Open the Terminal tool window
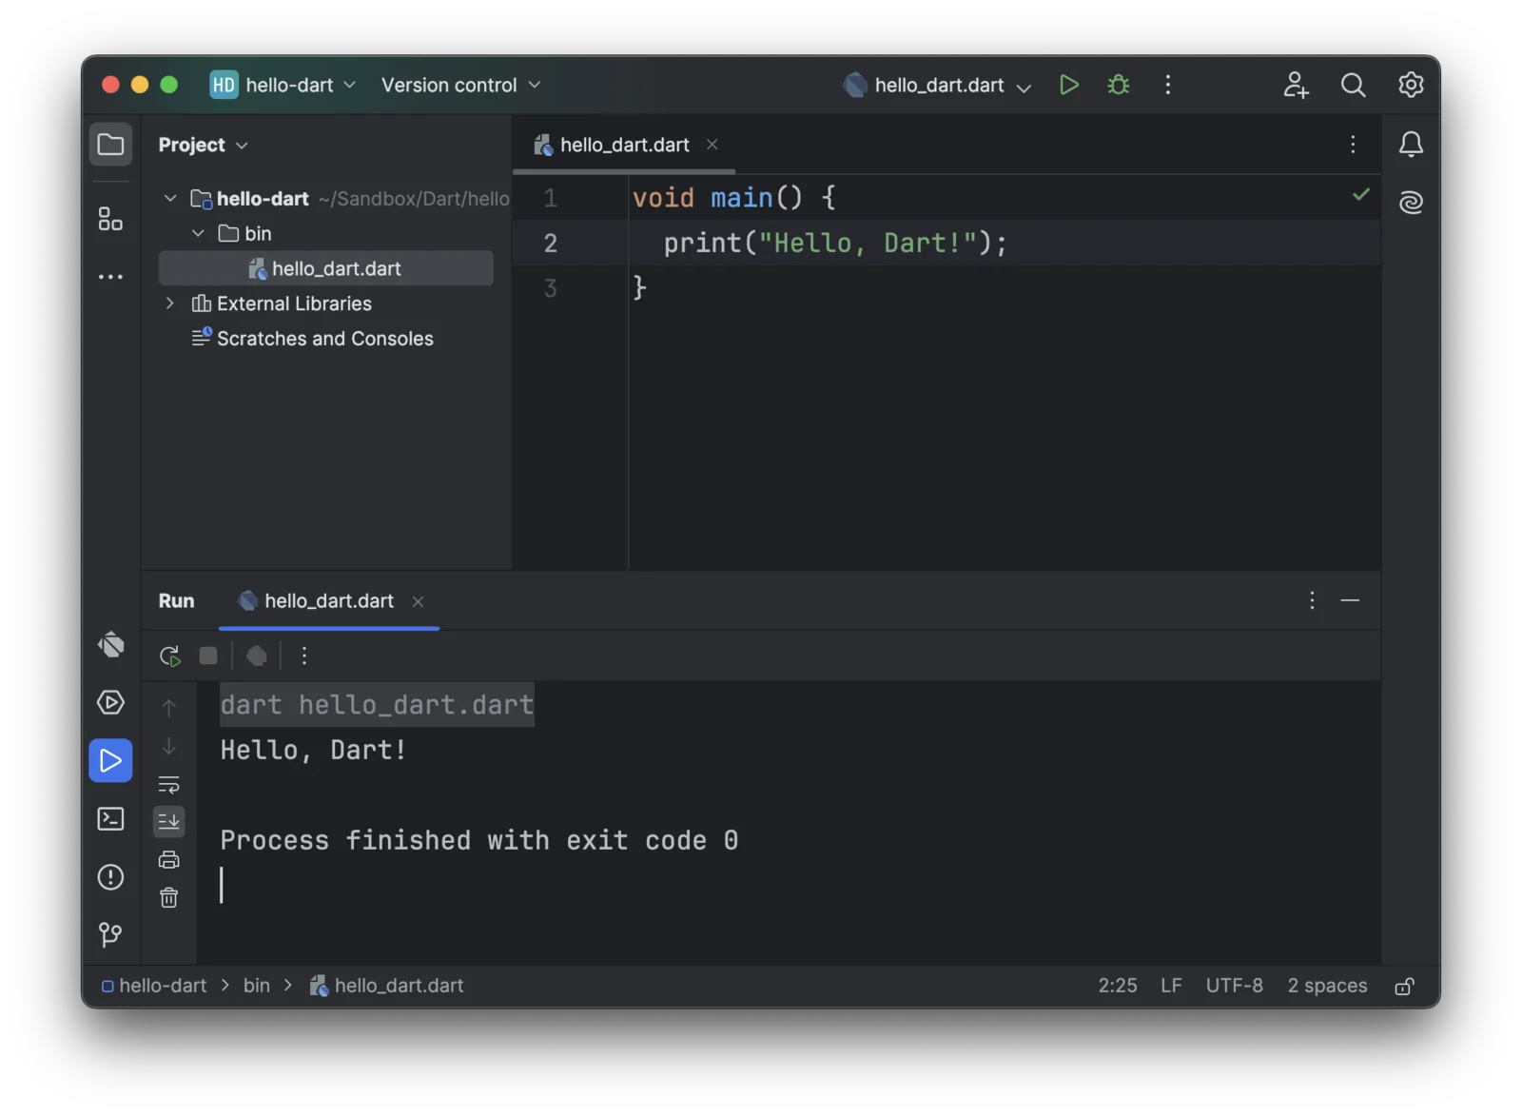 (110, 819)
